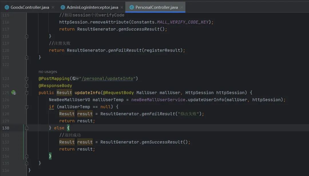Viewport: 309px width, 176px height.
Task: Close the AdminLoginInterceptor.java tab
Action: pyautogui.click(x=122, y=7)
